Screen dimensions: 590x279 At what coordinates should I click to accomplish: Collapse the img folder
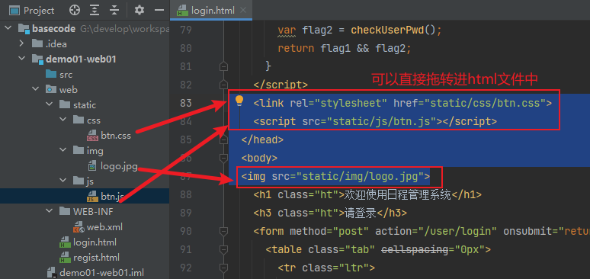coord(63,151)
